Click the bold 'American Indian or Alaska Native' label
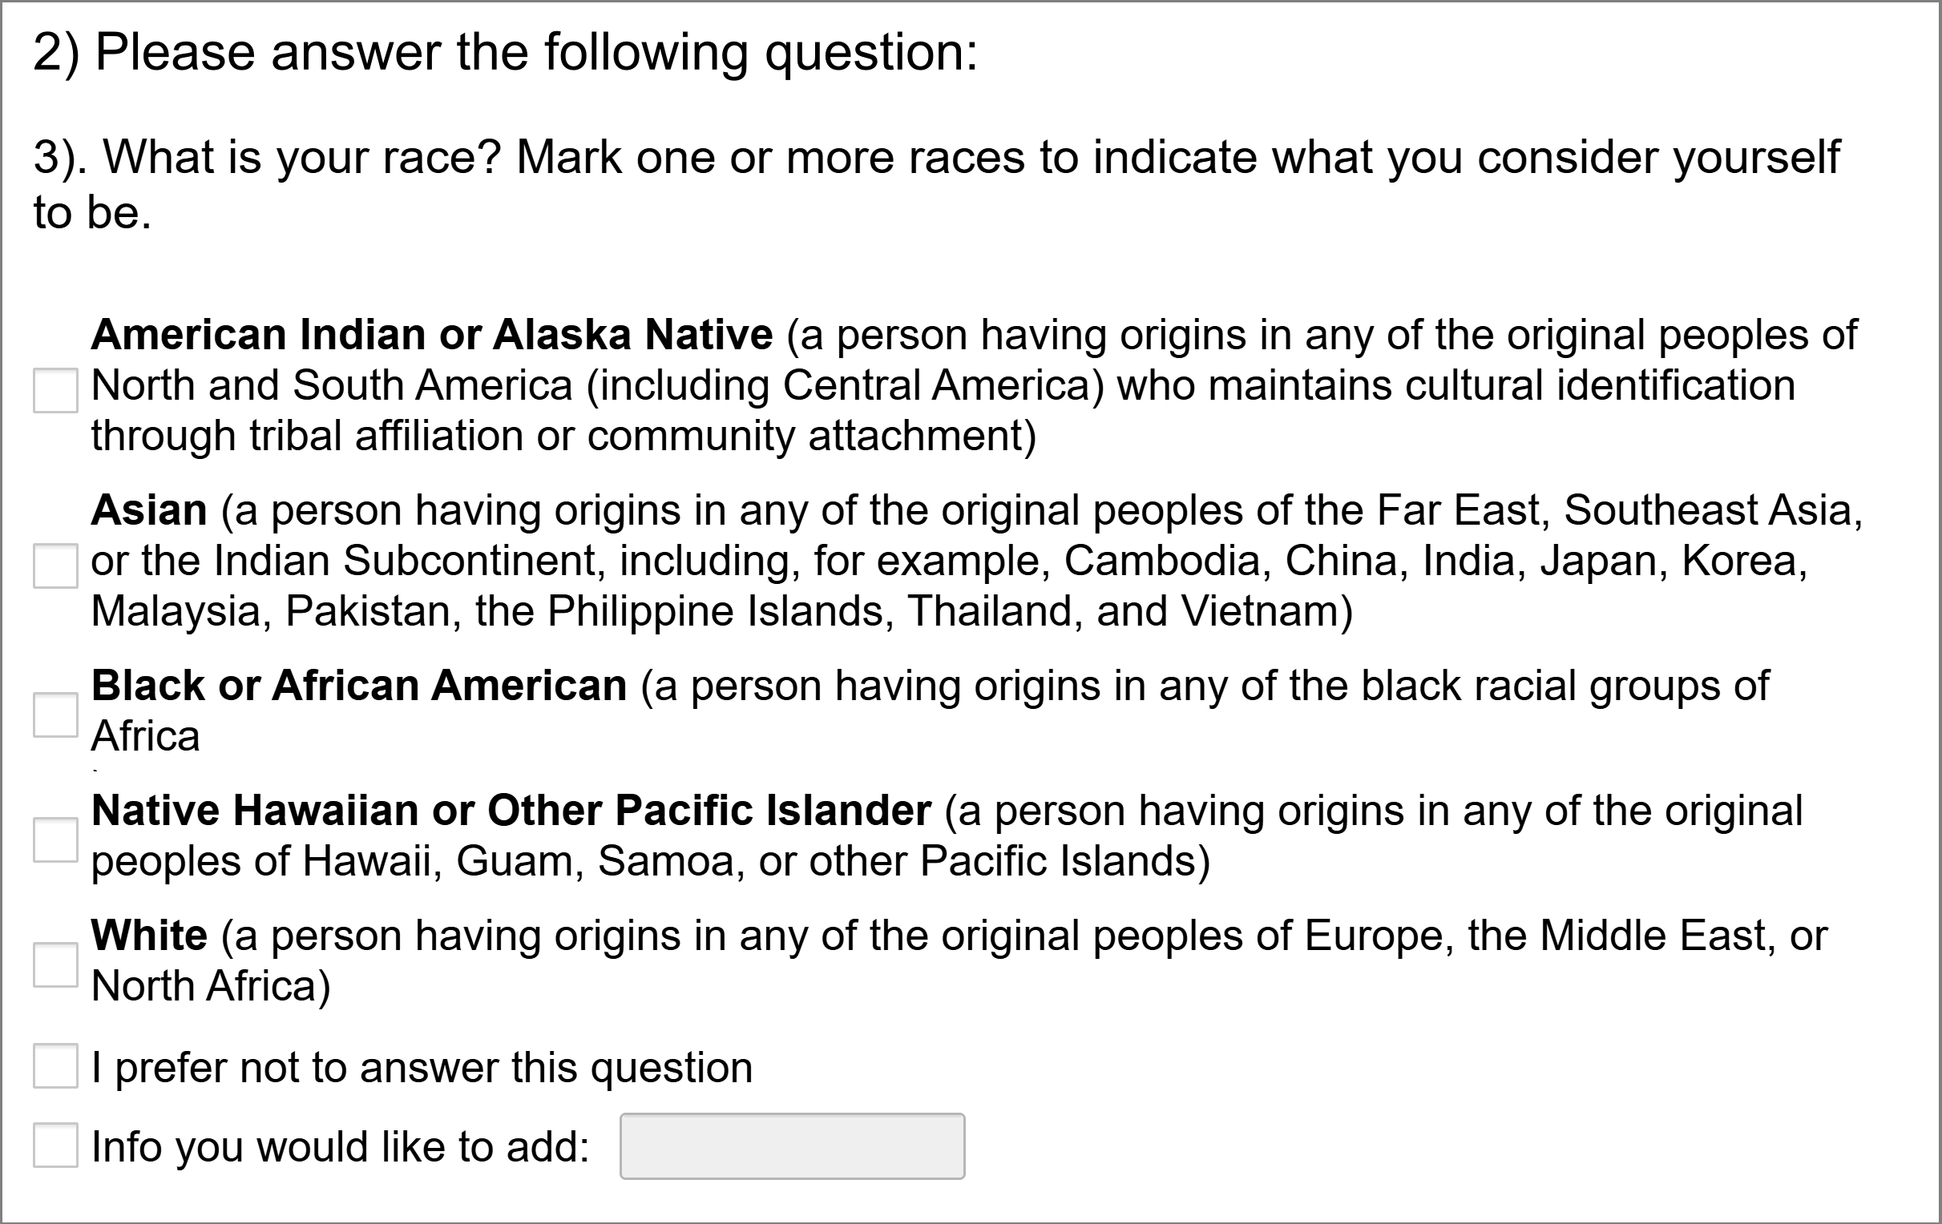Screen dimensions: 1942x1224 coord(431,334)
